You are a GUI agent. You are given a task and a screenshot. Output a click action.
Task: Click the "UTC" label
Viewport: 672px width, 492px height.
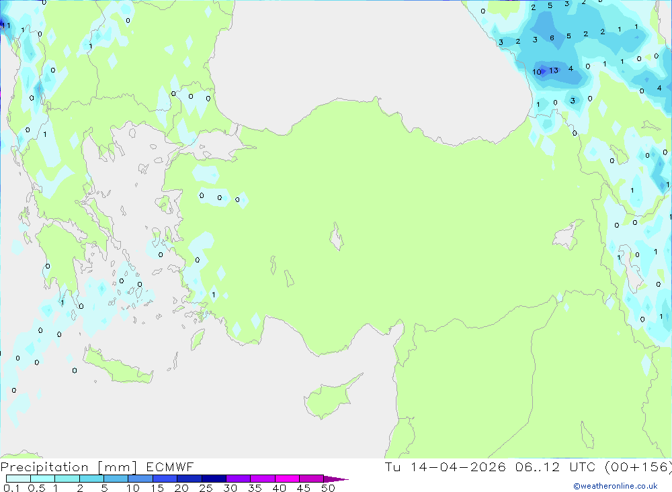click(x=583, y=466)
